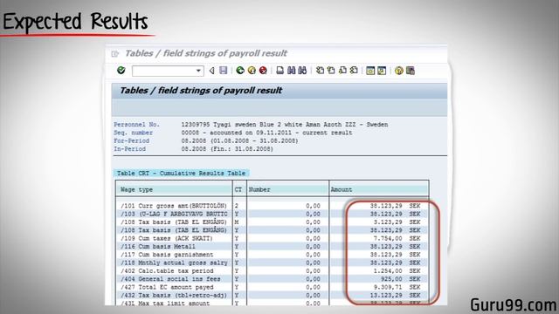Viewport: 559px width, 314px height.
Task: Click the 'Seq. number' label
Action: pos(134,133)
